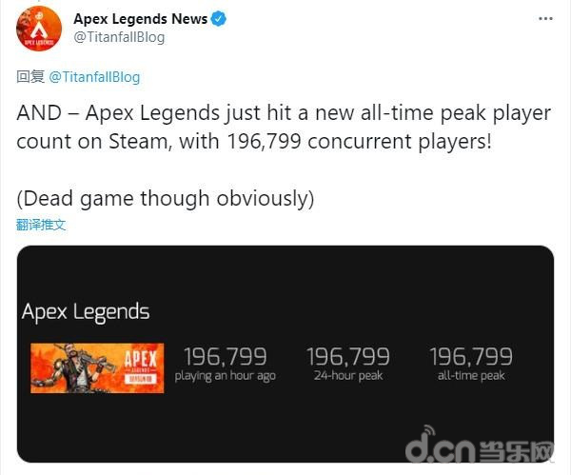571x475 pixels.
Task: Click the tweet text about peak player count
Action: [x=284, y=127]
